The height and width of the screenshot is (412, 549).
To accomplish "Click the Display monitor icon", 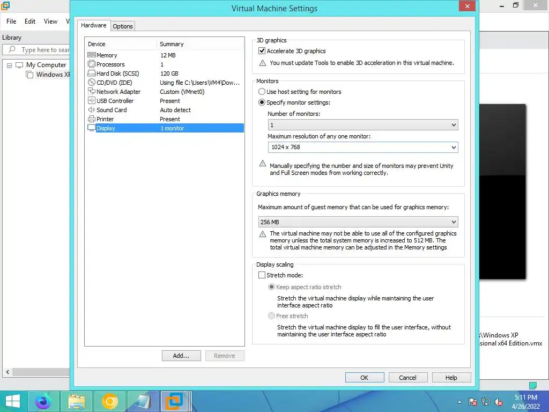I will click(x=91, y=128).
